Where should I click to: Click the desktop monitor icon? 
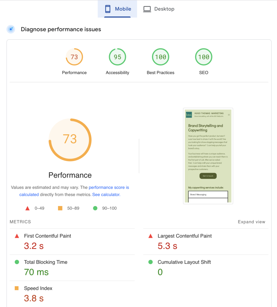click(x=147, y=9)
